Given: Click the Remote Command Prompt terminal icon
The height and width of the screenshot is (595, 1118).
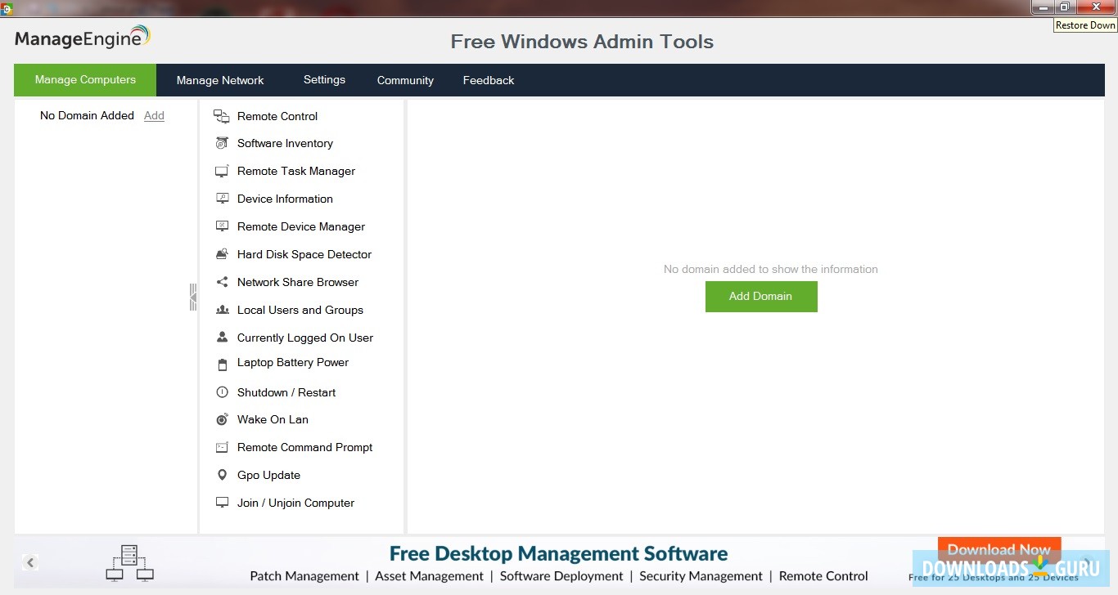Looking at the screenshot, I should [222, 447].
